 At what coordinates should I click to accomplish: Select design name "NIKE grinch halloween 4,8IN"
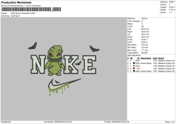tap(23, 13)
